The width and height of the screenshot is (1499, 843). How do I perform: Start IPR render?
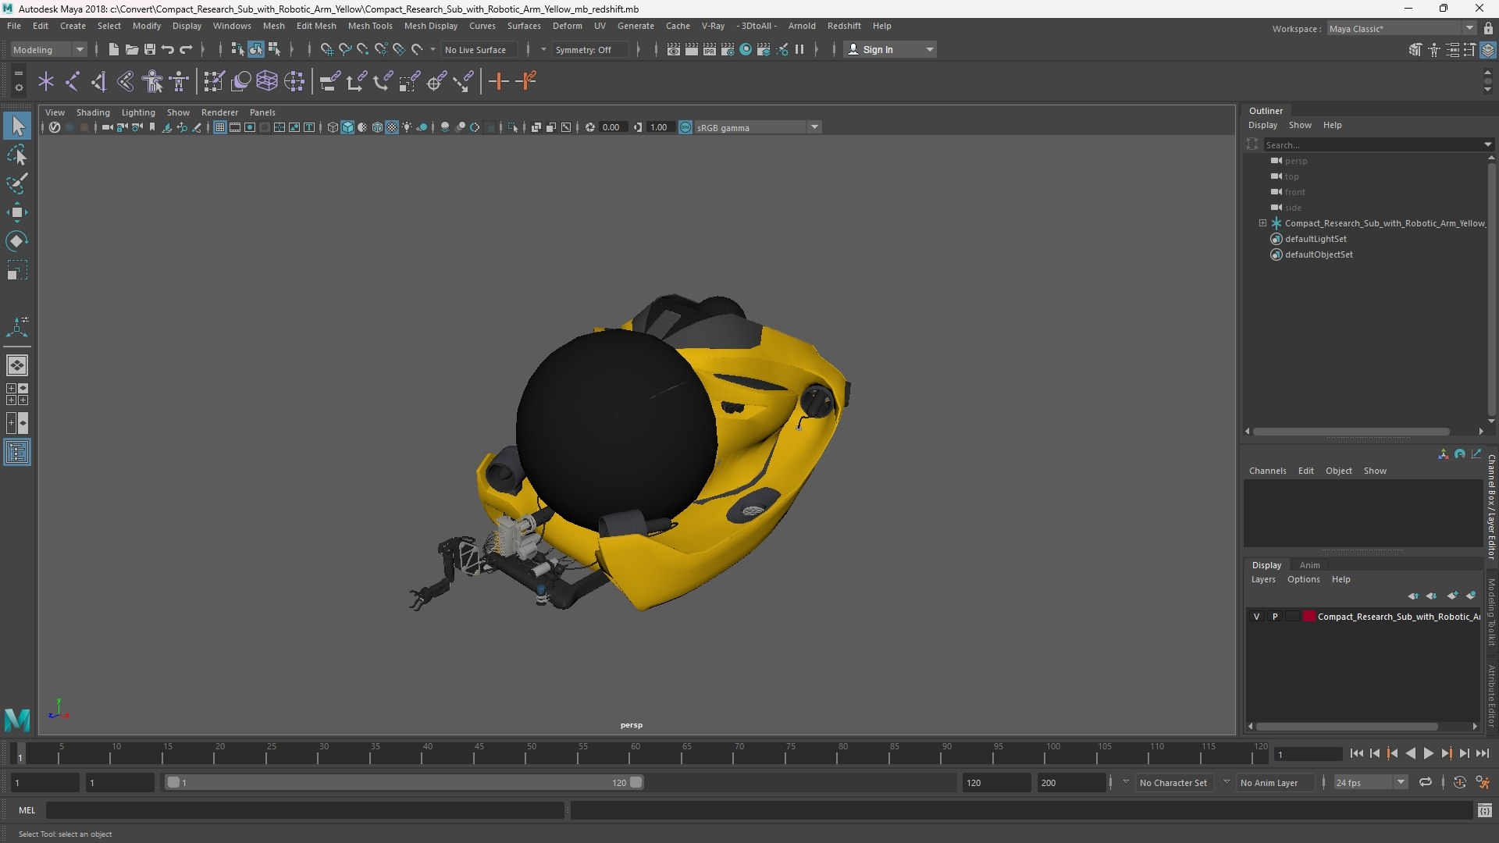[x=710, y=49]
